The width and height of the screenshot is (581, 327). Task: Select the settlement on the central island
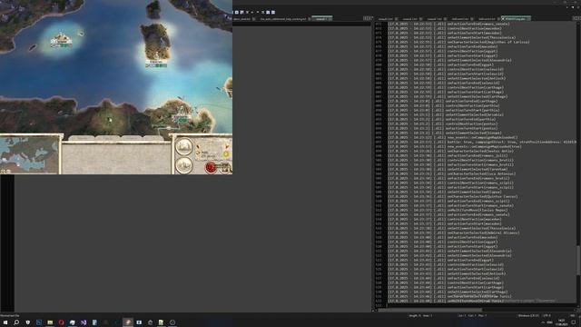click(x=156, y=62)
